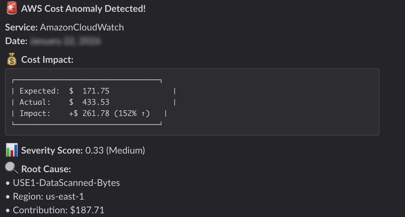Image resolution: width=405 pixels, height=217 pixels.
Task: Click the 0.33 (Medium) severity value
Action: (115, 151)
